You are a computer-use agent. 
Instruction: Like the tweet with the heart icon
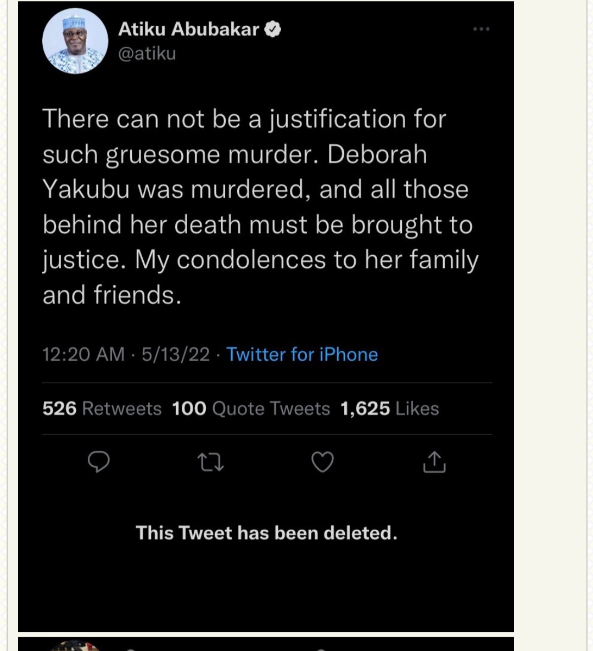tap(322, 462)
